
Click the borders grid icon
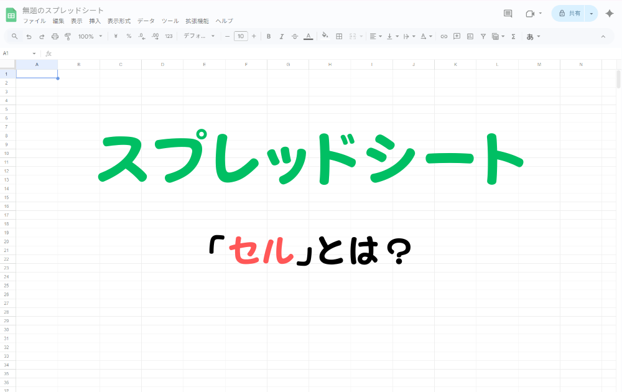(339, 37)
